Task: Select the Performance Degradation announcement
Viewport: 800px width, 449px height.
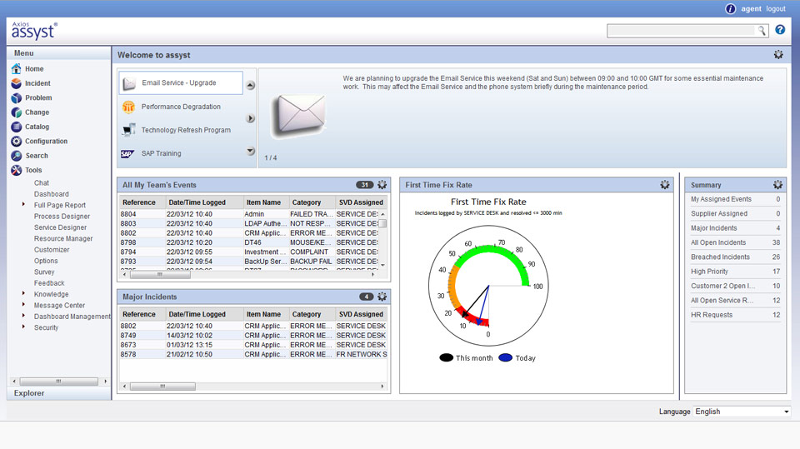Action: 180,107
